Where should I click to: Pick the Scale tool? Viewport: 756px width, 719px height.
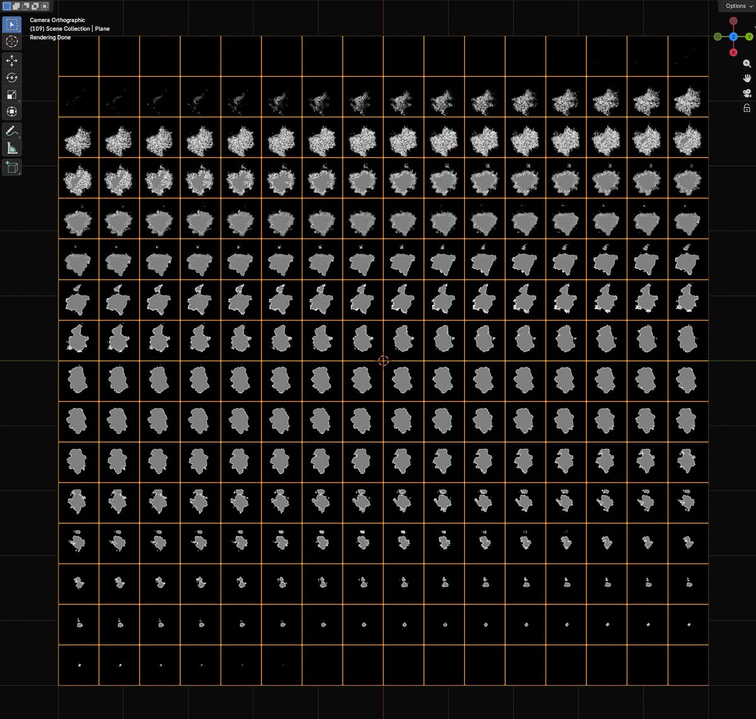(12, 95)
